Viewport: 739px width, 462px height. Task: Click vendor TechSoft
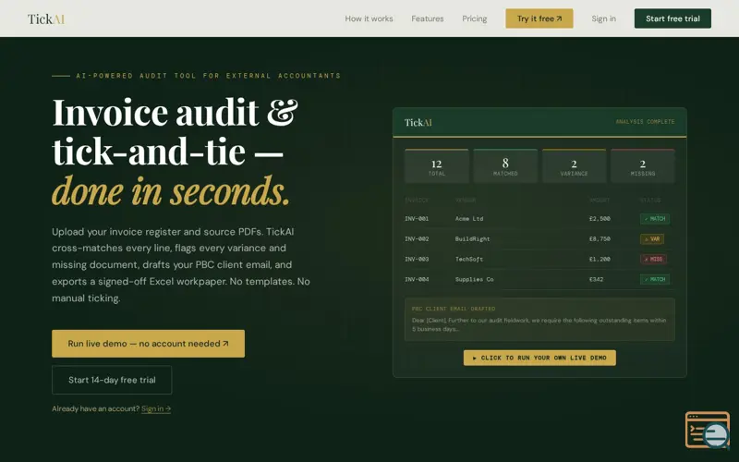tap(469, 260)
